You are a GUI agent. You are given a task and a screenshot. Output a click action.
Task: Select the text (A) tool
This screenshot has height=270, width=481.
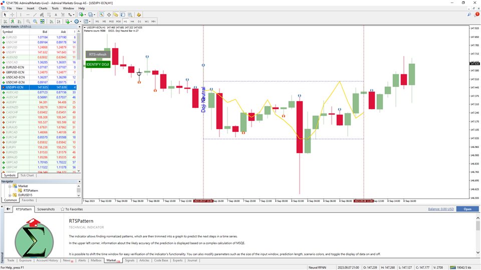(x=56, y=14)
